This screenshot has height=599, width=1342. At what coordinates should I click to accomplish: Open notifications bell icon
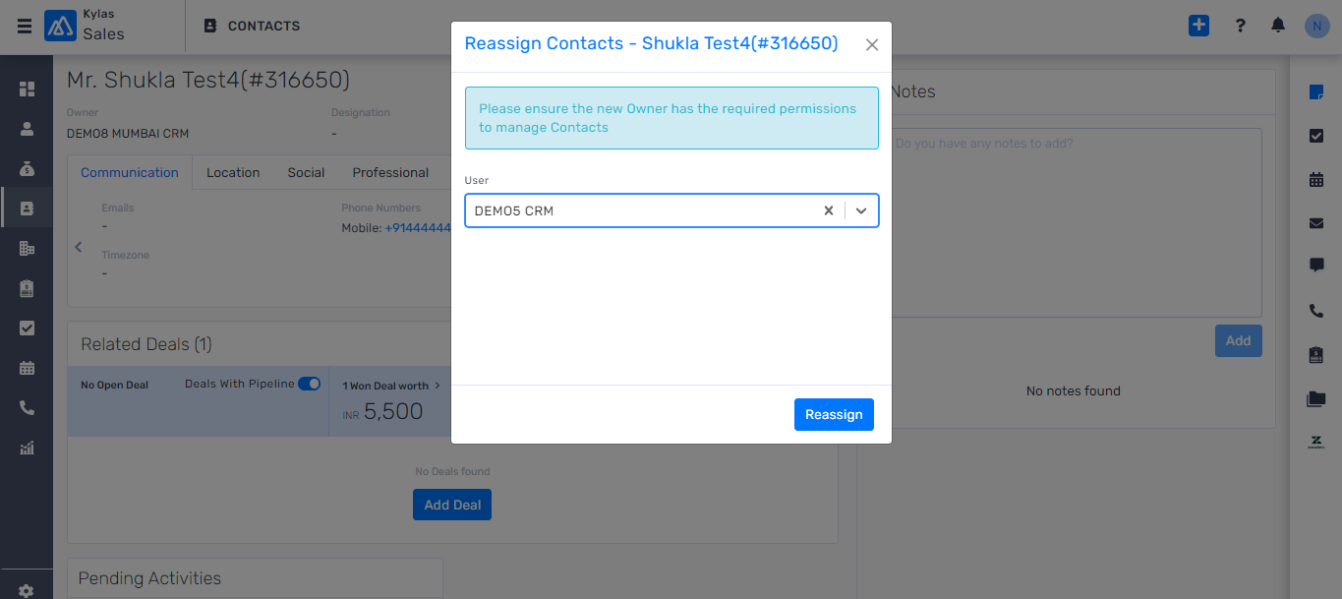(x=1278, y=26)
